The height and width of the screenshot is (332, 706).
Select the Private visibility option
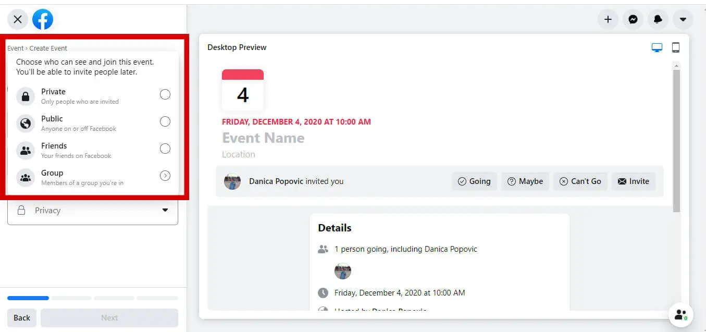165,94
